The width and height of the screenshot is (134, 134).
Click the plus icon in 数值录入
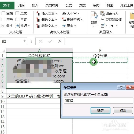tap(112, 26)
